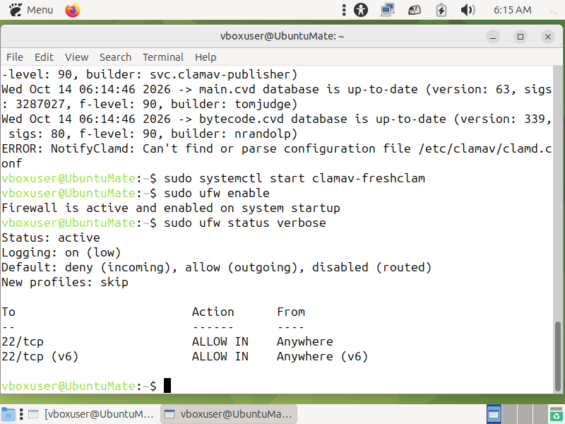
Task: Select the active vboxuser@UbuntuMa… taskbar button
Action: click(228, 414)
